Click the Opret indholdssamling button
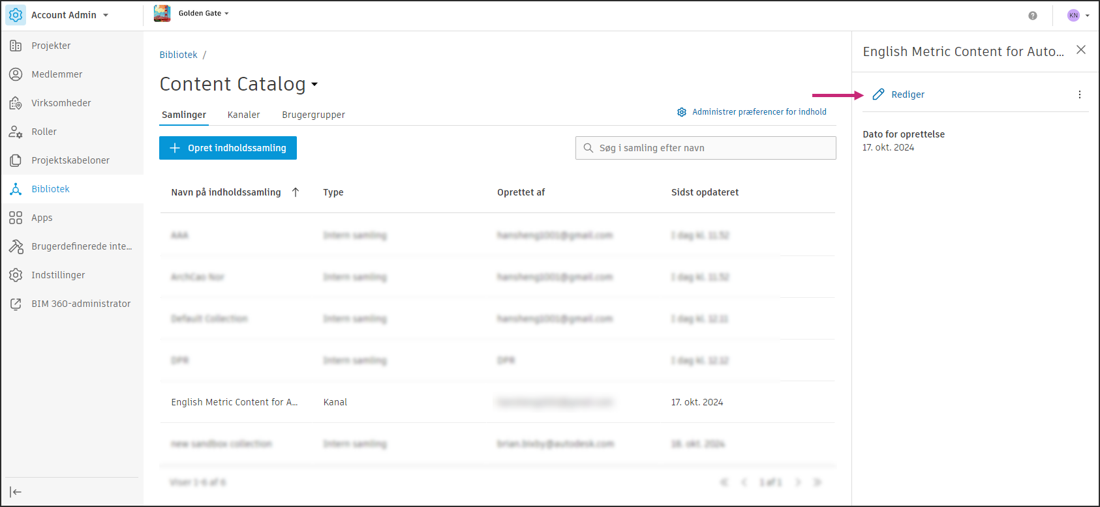The width and height of the screenshot is (1100, 507). (228, 148)
